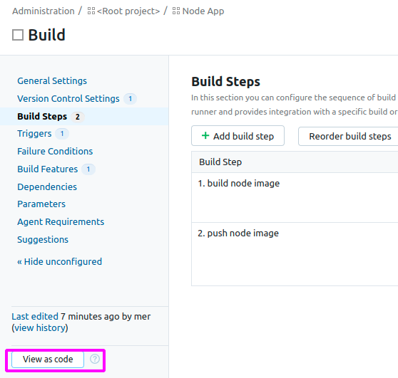Click Reorder build steps button

point(349,136)
